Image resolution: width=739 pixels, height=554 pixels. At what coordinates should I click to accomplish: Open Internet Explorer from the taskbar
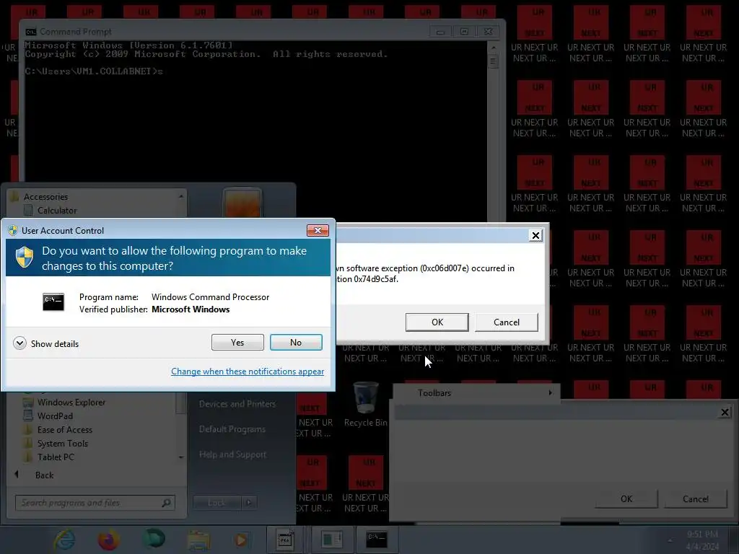pos(64,540)
